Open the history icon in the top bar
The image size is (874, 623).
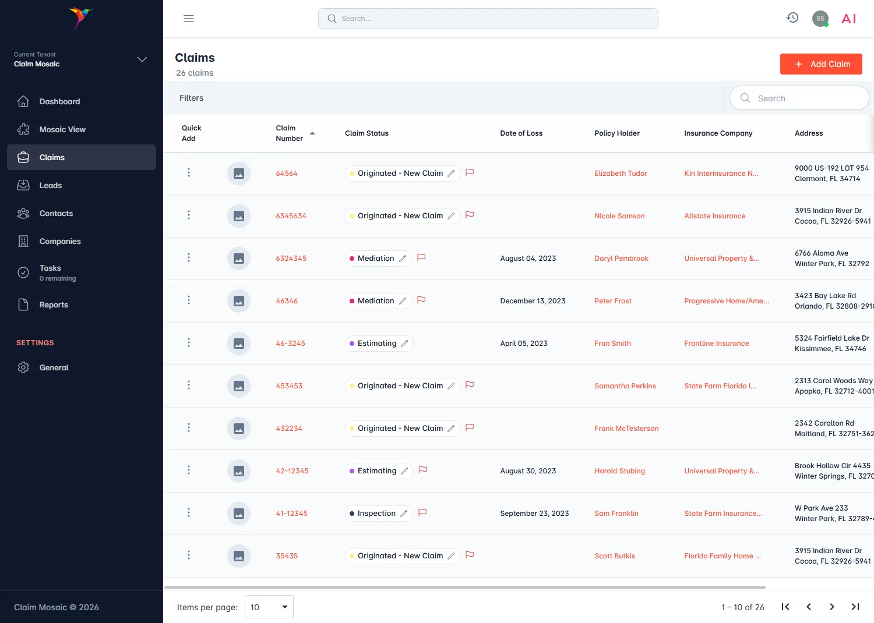[792, 17]
